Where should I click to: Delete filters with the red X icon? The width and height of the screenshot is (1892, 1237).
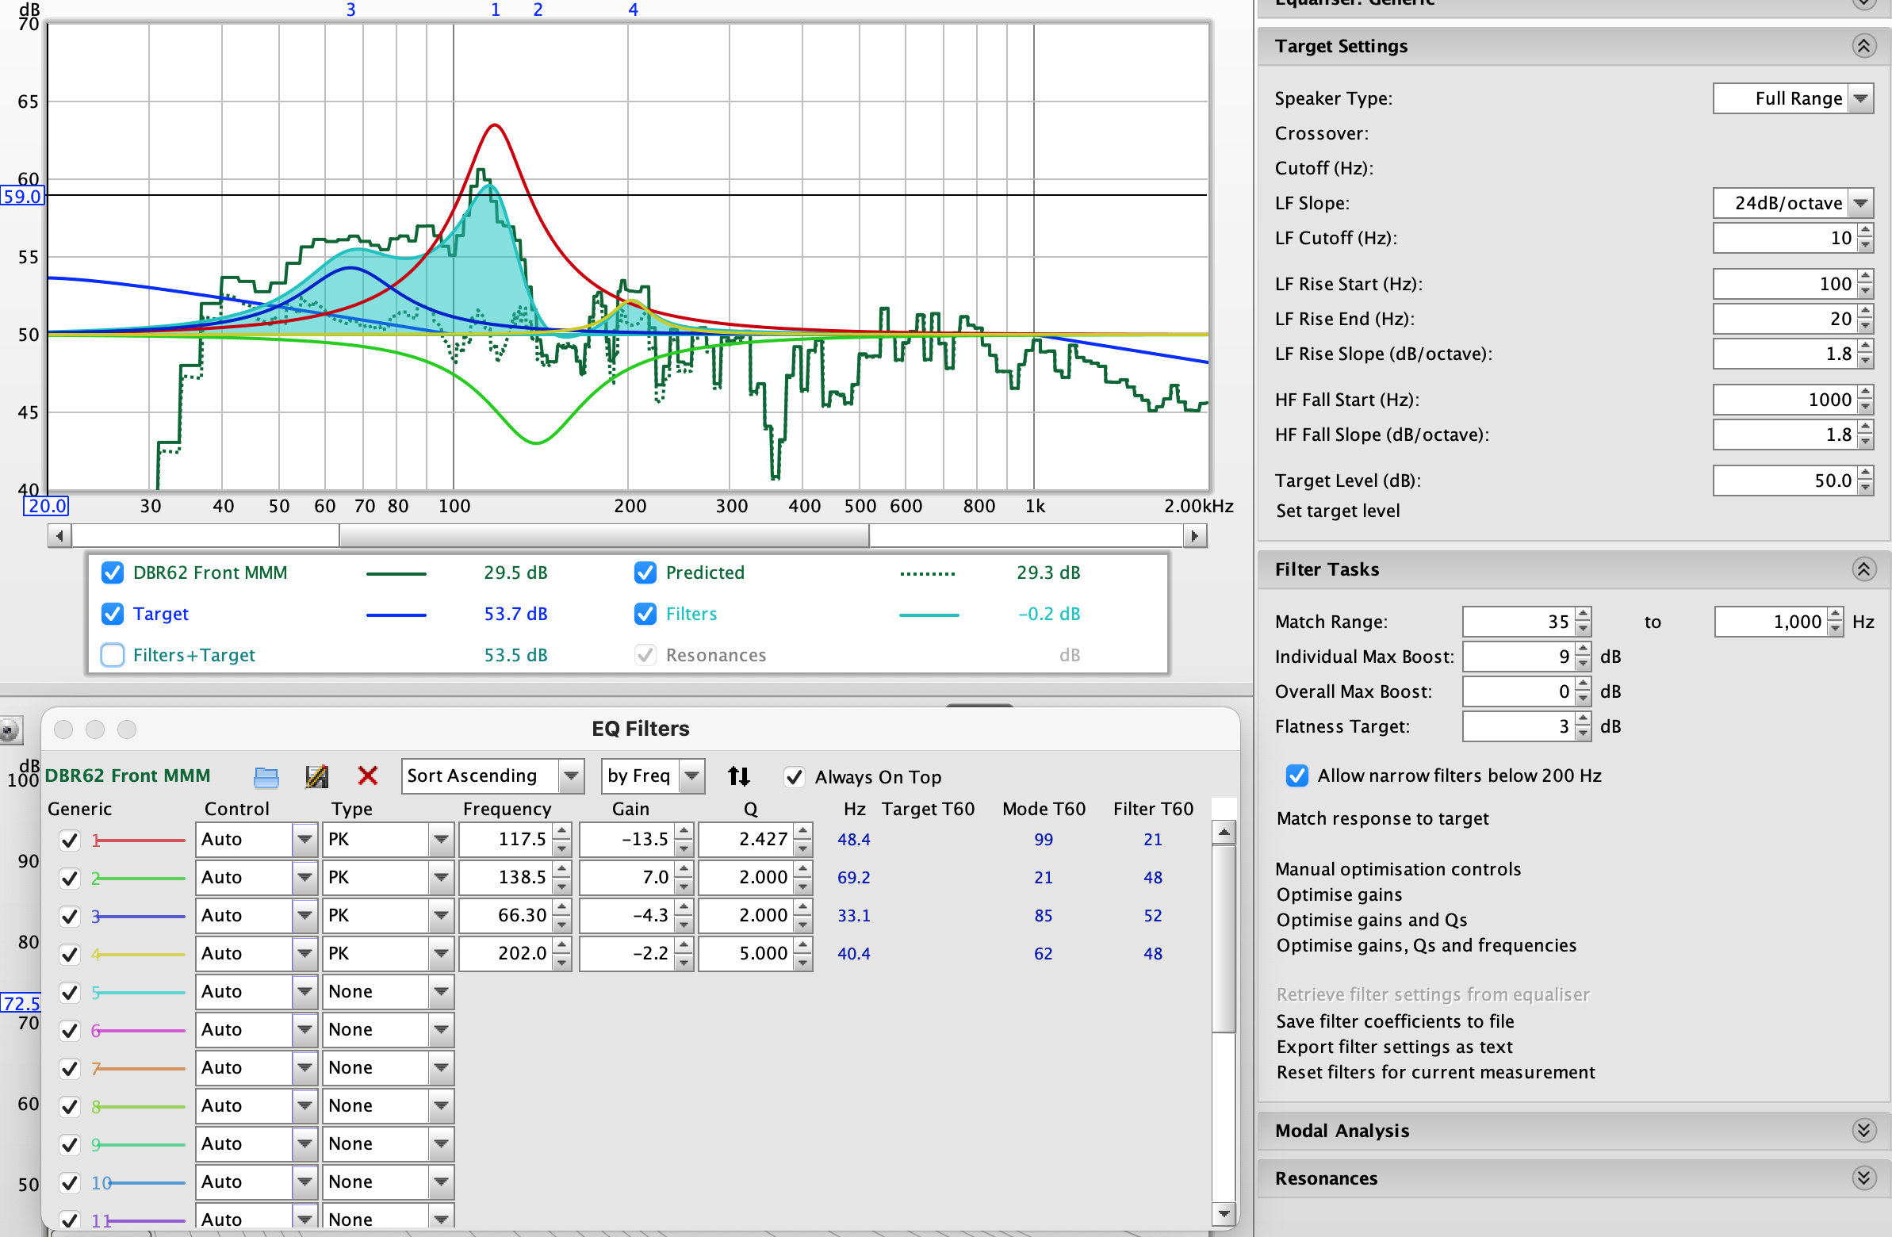pos(368,776)
